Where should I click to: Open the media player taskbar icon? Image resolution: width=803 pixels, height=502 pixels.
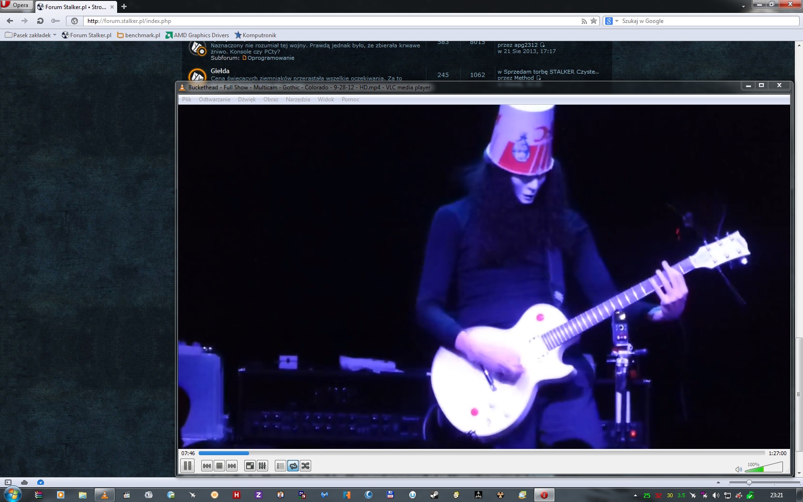(61, 495)
